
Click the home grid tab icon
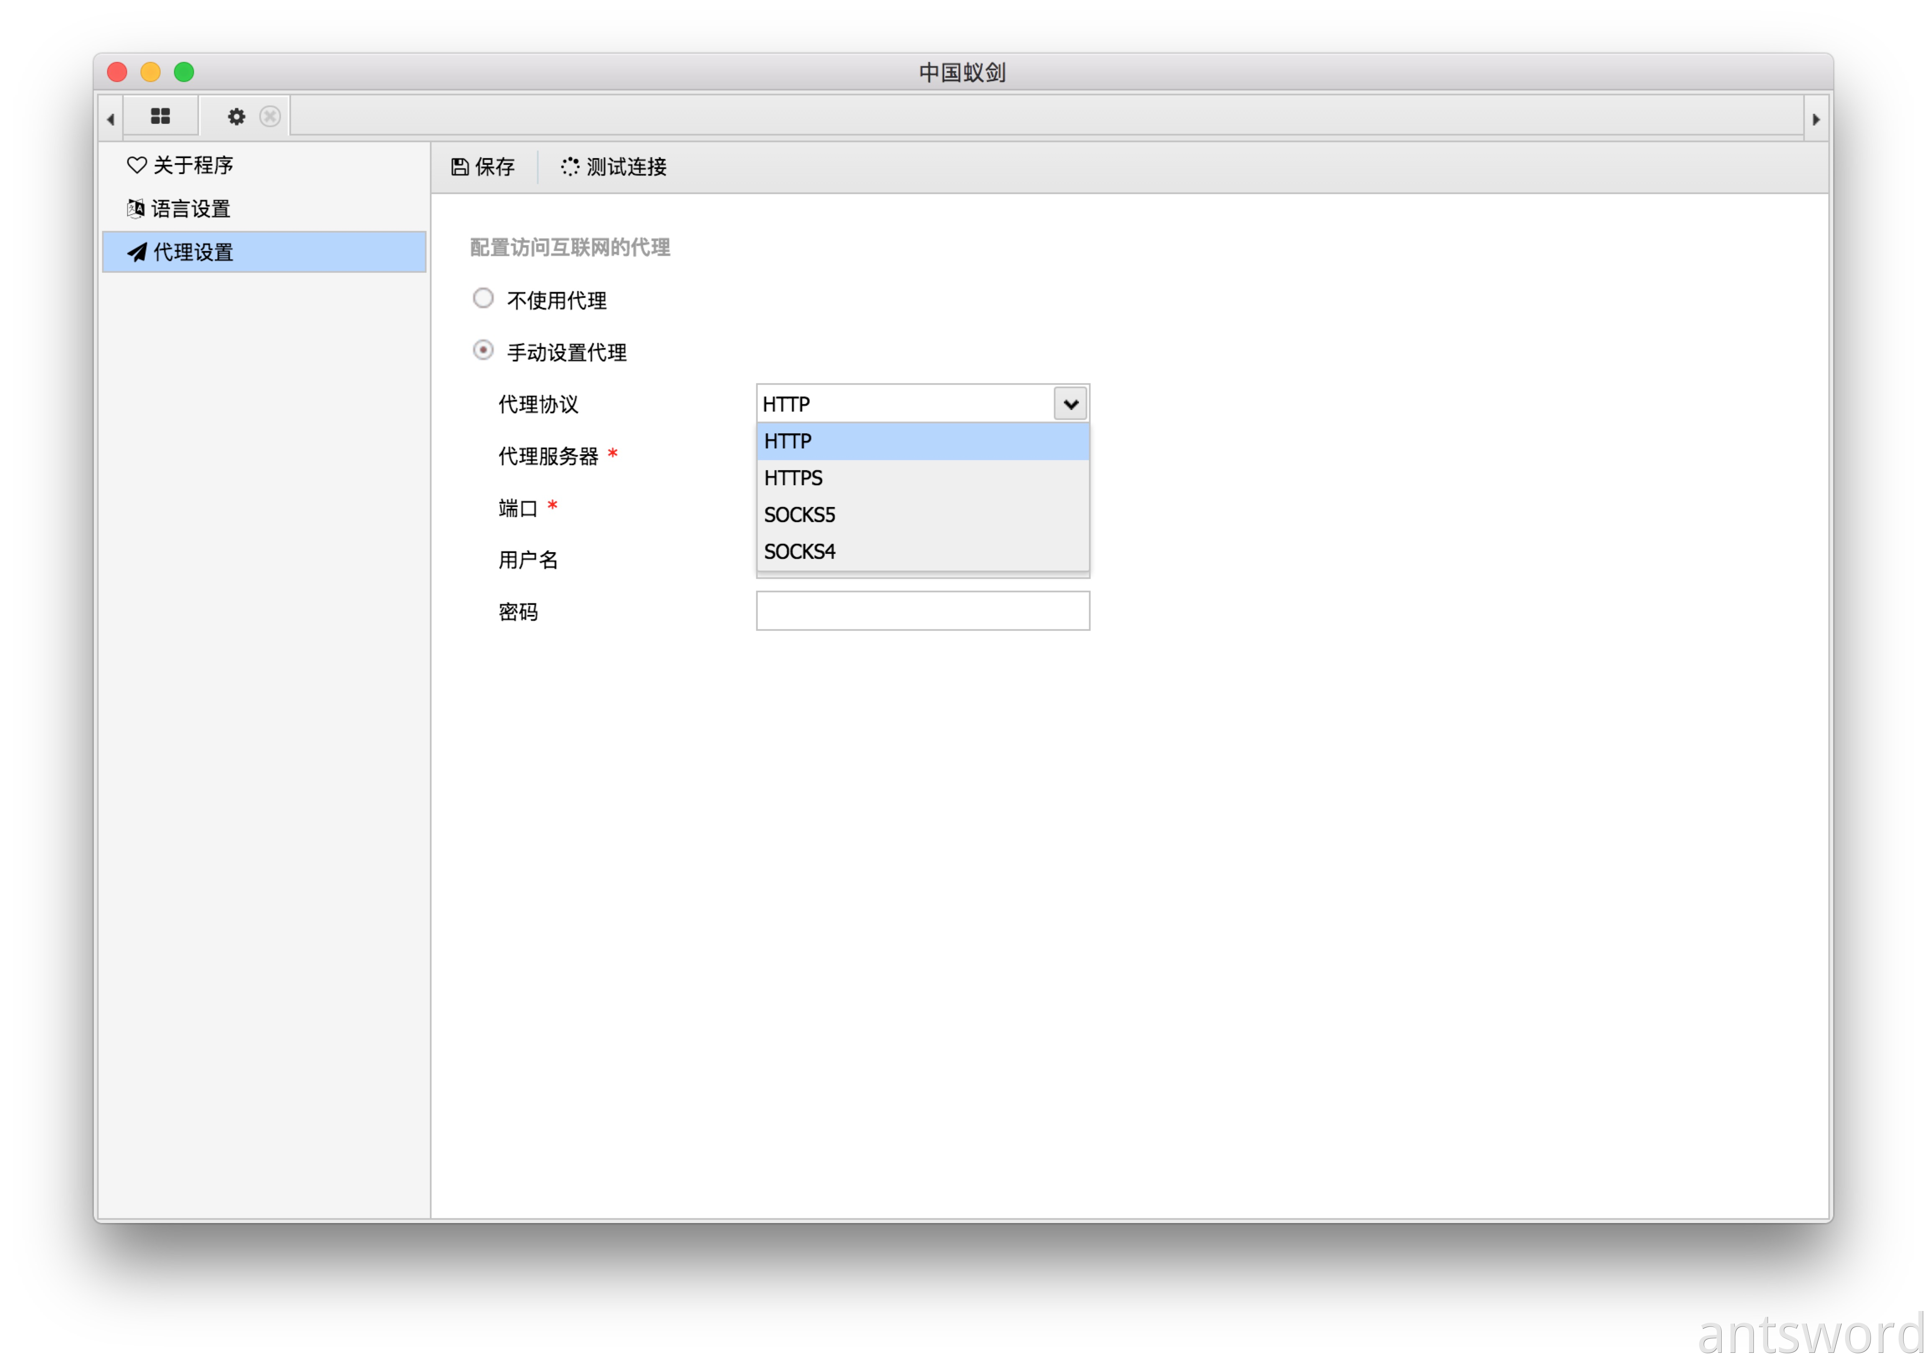click(x=160, y=117)
